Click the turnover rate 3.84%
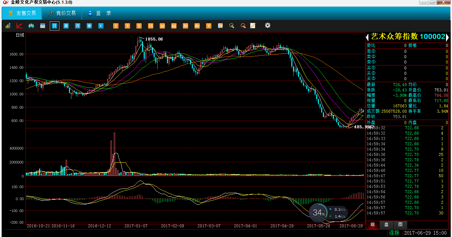452x237 pixels. click(443, 111)
